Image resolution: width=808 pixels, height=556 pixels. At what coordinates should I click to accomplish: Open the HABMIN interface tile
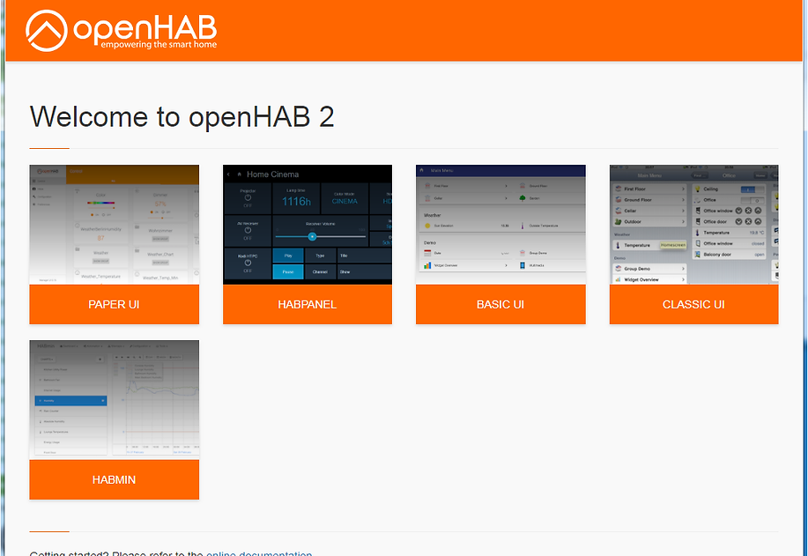click(114, 419)
